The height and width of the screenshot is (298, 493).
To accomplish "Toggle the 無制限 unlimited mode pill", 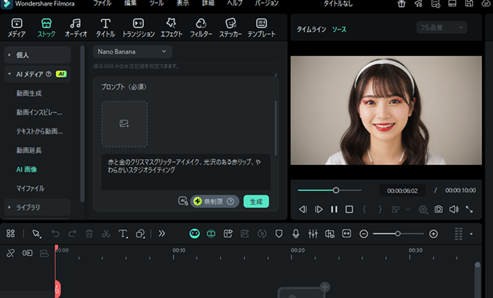I will pos(214,202).
